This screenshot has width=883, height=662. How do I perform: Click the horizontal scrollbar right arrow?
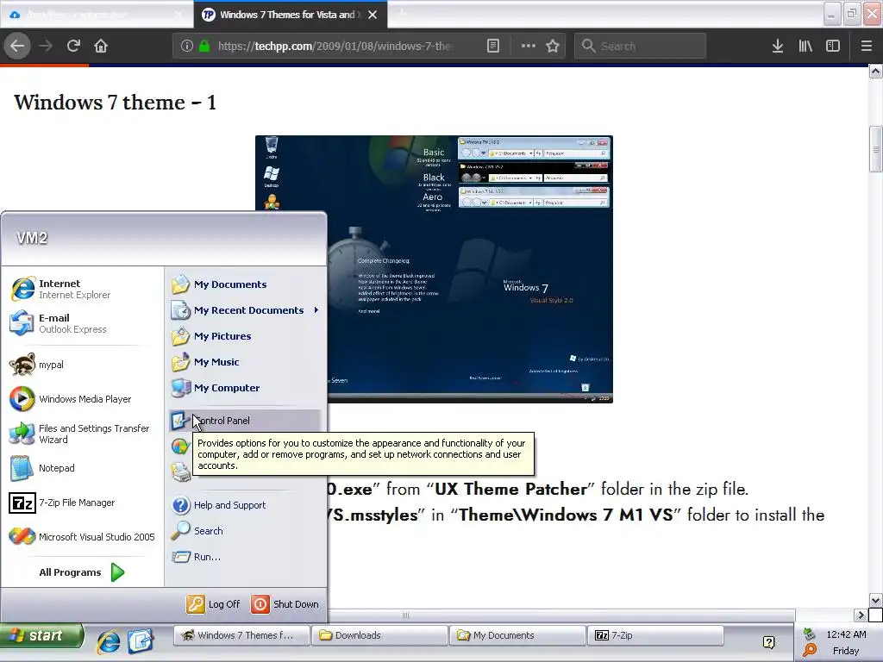coord(860,615)
